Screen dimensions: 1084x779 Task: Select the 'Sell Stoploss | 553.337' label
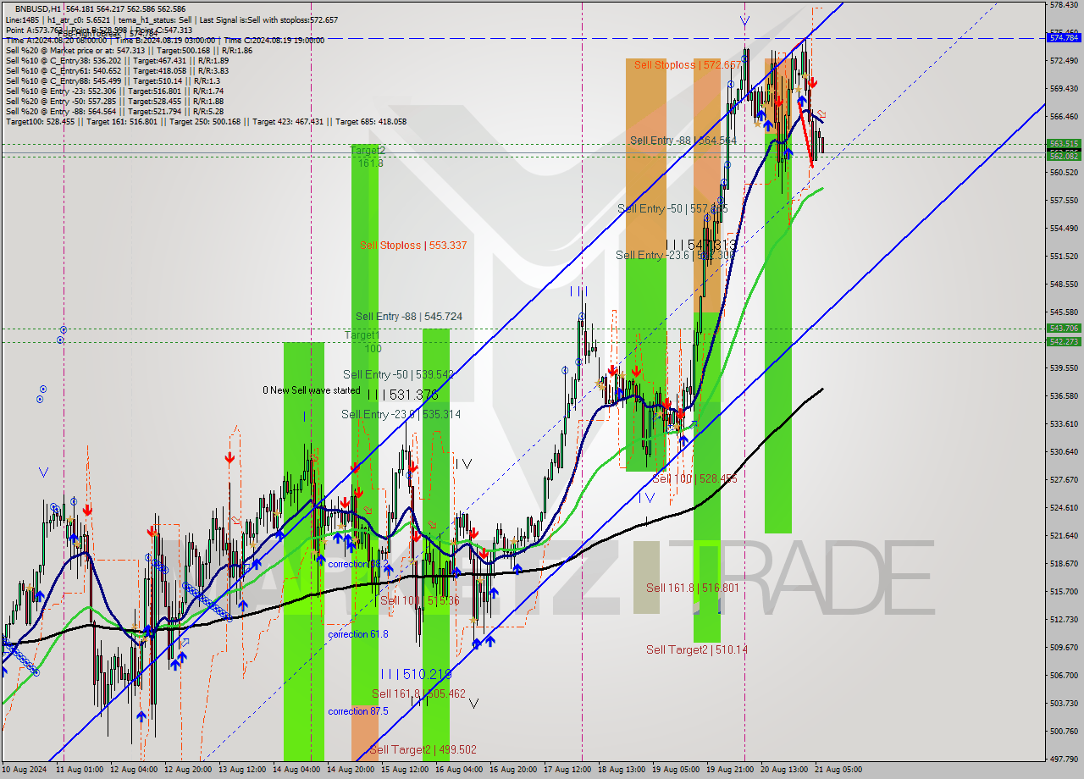click(x=413, y=245)
